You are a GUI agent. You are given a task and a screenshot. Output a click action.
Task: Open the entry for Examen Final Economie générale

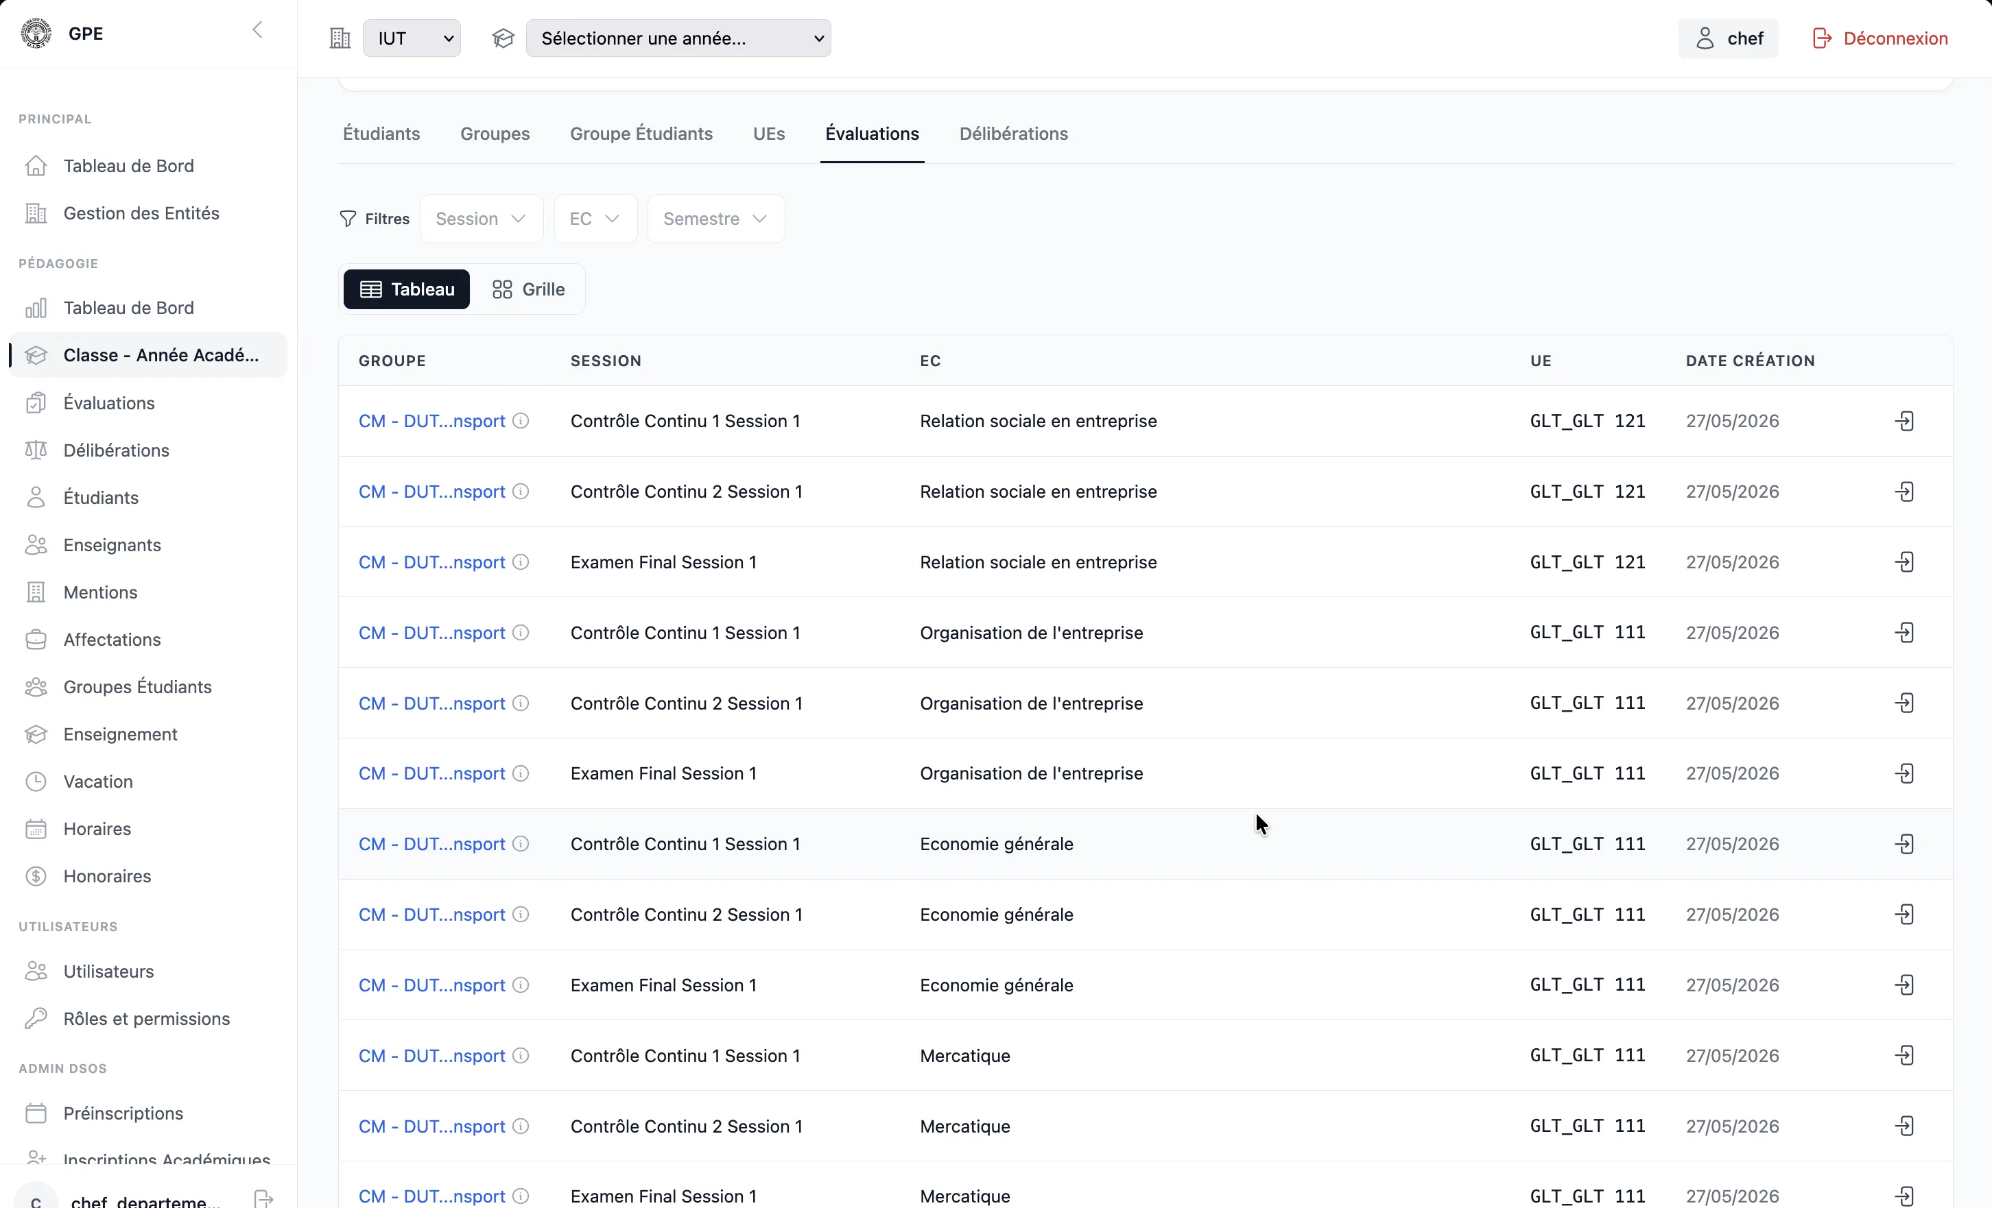1905,985
